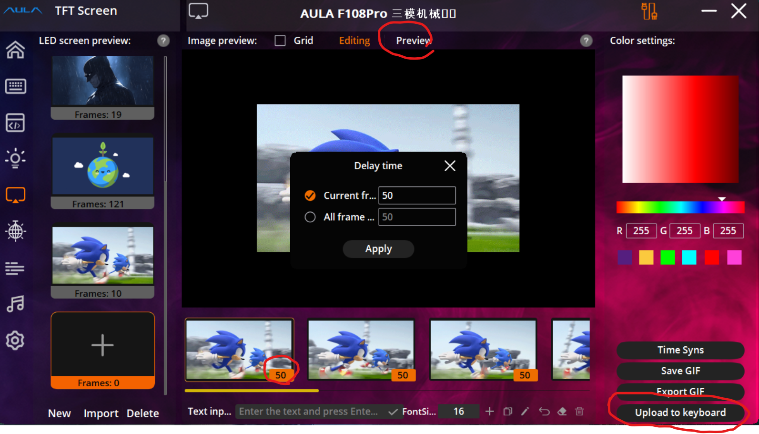
Task: Choose the purple color swatch
Action: tap(625, 258)
